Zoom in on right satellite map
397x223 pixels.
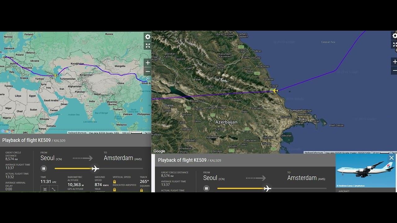(x=395, y=62)
